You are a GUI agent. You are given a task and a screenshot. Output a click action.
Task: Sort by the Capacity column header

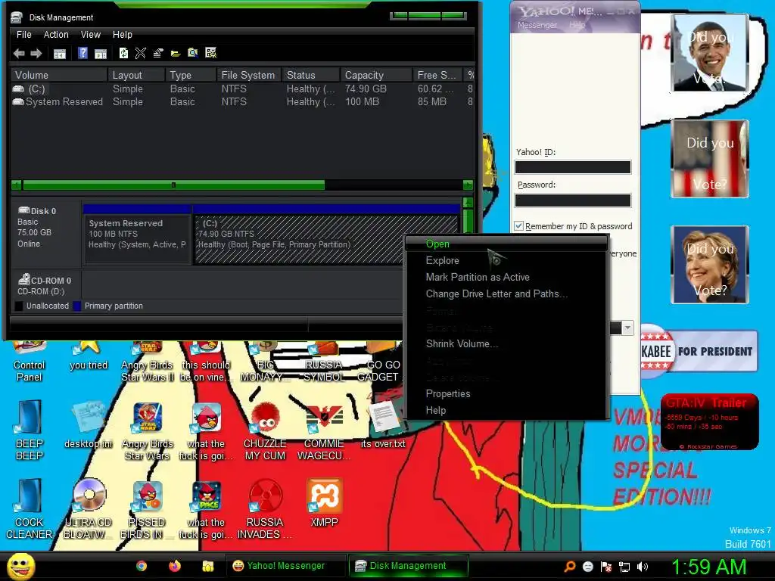[x=375, y=75]
